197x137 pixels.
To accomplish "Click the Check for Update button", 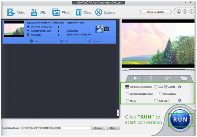I will (x=156, y=12).
